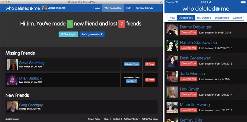This screenshot has height=122, width=247.
Task: Click Greg Goodguy's profile photo
Action: (x=12, y=107)
